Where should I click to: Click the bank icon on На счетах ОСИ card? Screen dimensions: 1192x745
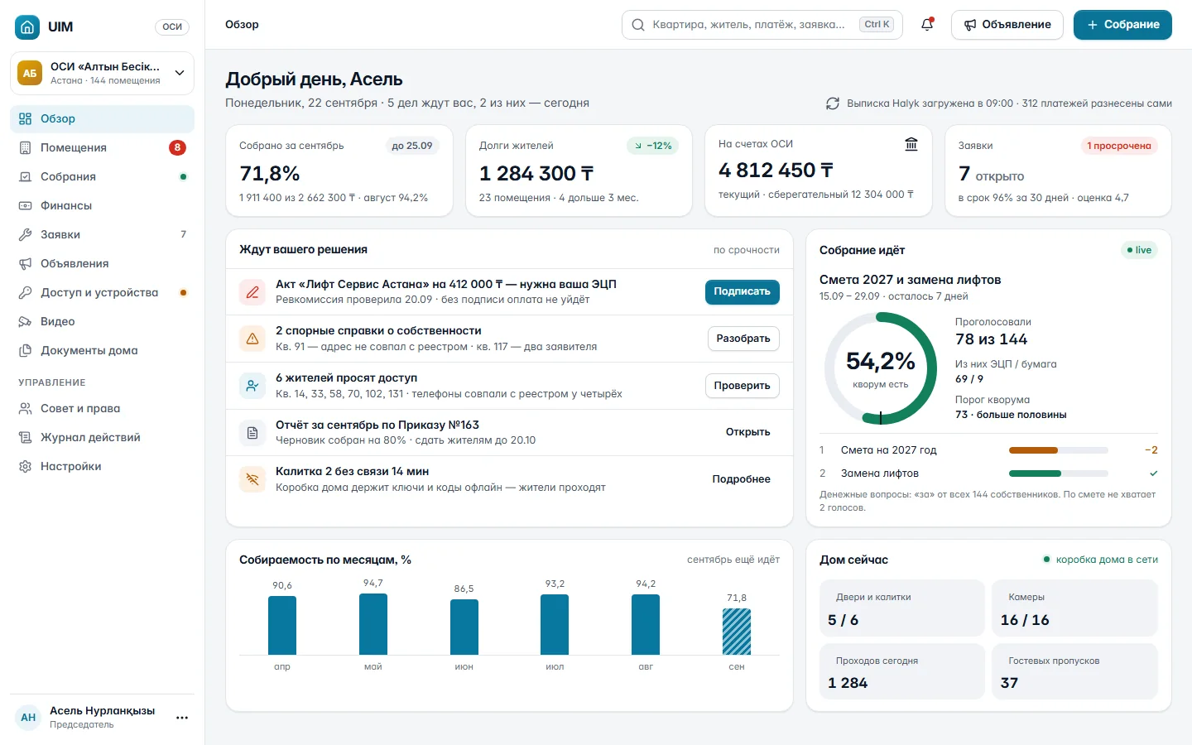(x=911, y=144)
